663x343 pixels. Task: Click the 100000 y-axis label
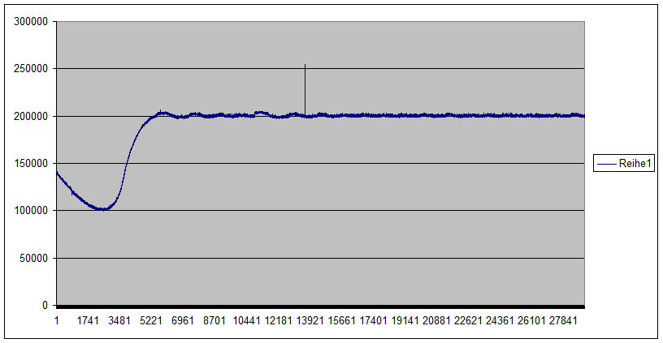click(x=32, y=211)
